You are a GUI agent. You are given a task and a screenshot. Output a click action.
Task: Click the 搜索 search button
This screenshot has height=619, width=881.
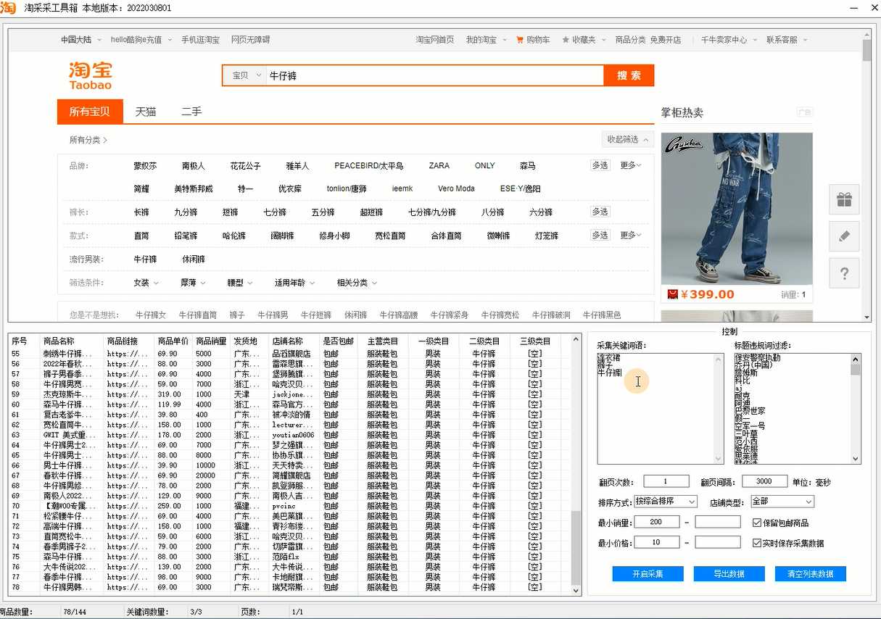click(628, 75)
